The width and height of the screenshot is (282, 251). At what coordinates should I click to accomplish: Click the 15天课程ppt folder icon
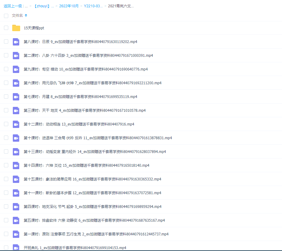pos(16,28)
